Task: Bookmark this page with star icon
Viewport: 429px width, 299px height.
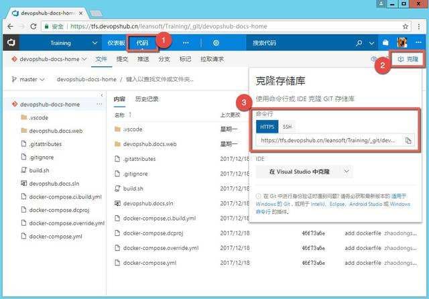Action: point(406,27)
